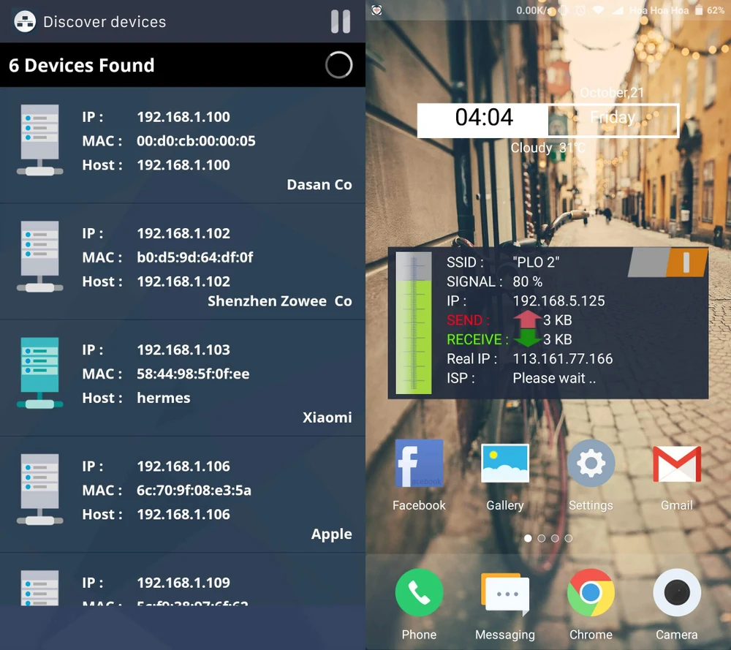731x650 pixels.
Task: Tap the alarm clock status icon
Action: pos(580,10)
